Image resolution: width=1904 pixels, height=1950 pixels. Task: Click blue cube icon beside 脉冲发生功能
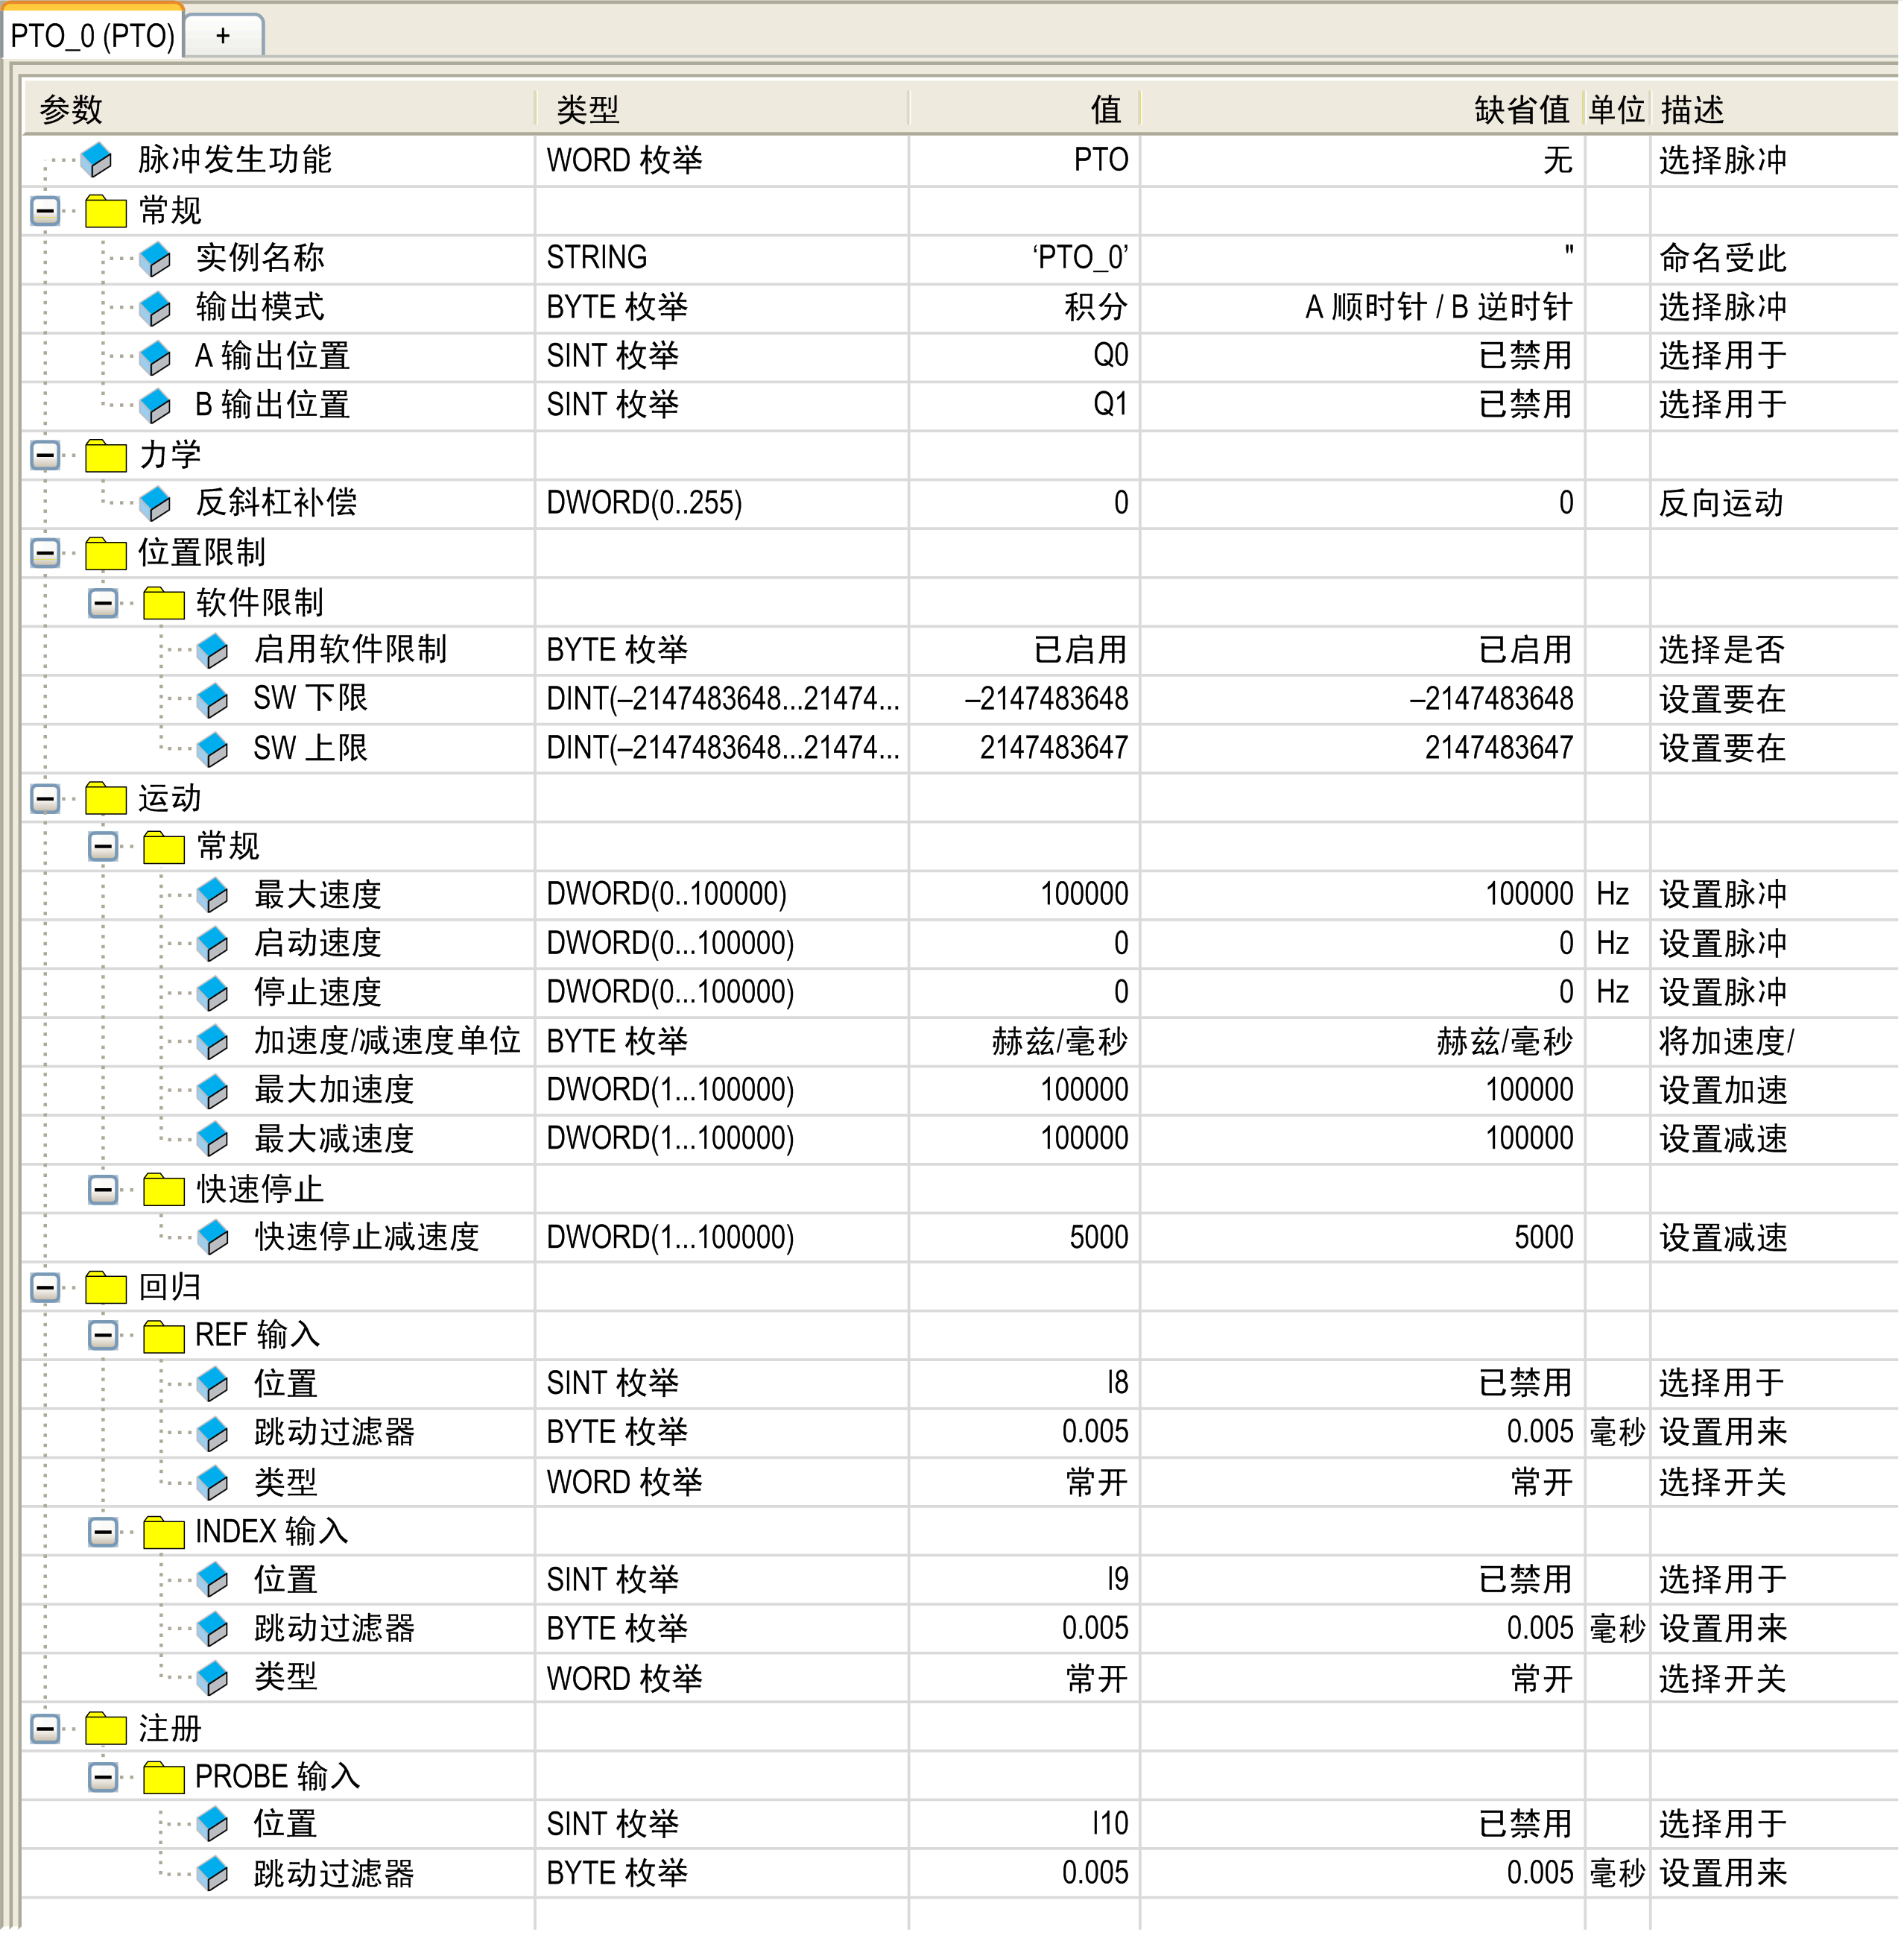click(x=96, y=160)
